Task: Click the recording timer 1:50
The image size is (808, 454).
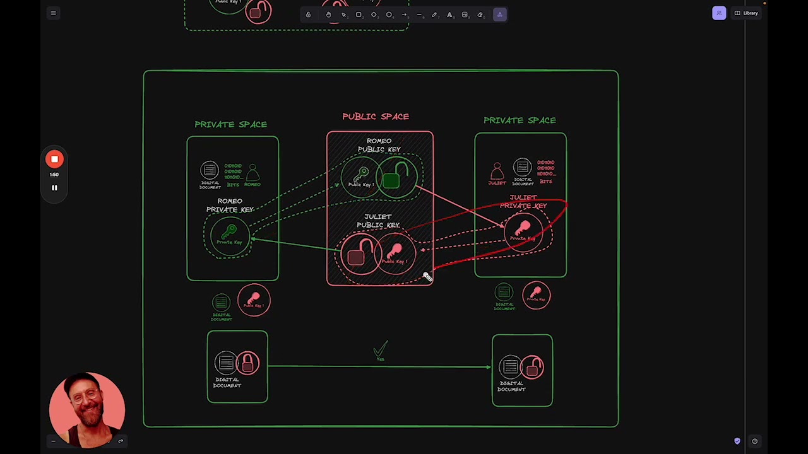Action: tap(54, 175)
